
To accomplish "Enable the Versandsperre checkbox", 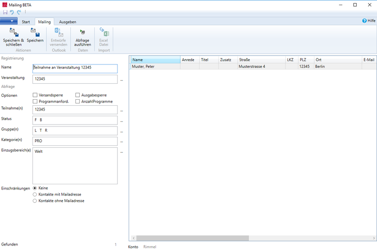I will tap(35, 95).
